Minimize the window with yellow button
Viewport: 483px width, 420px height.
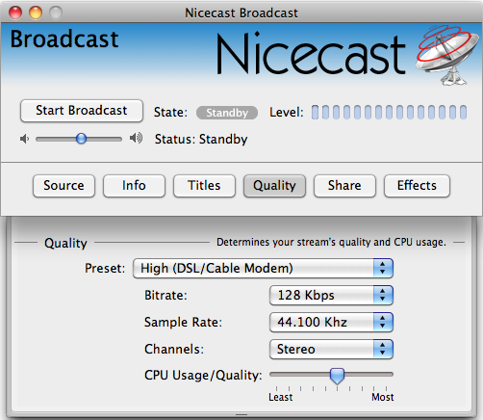point(36,13)
